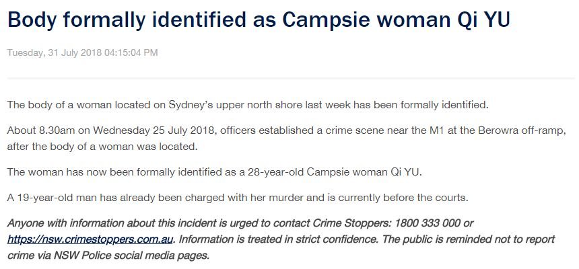Click the sentence about the 19-year-old man charged
Image resolution: width=579 pixels, height=269 pixels.
click(238, 198)
